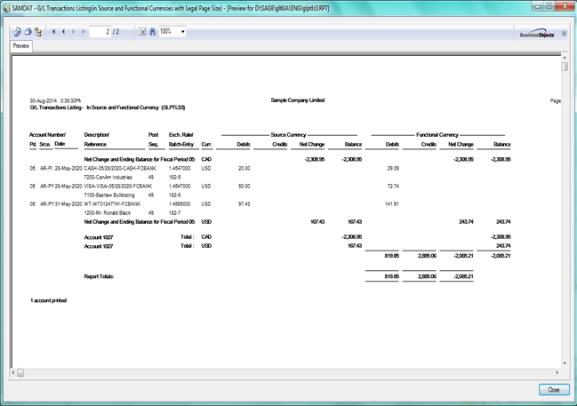Screen dimensions: 577x406
Task: Click 'Source Currency' column group header
Action: pyautogui.click(x=288, y=135)
